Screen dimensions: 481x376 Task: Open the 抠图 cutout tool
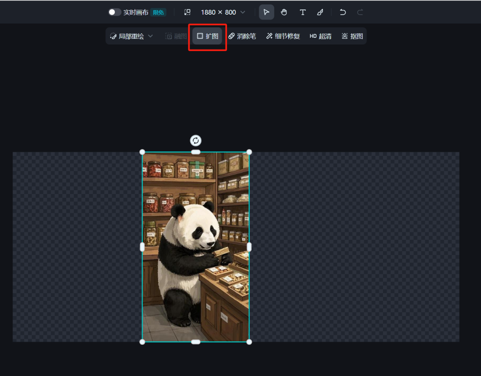tap(352, 36)
